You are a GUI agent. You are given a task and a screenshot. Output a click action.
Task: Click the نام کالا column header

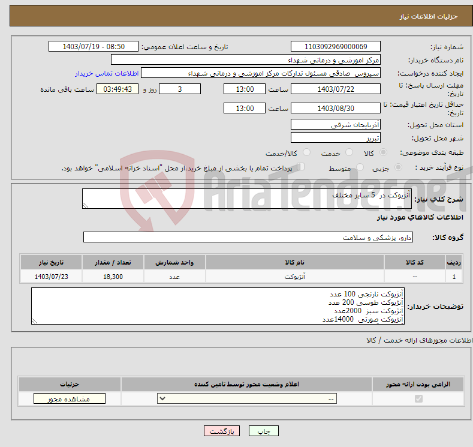(x=295, y=262)
